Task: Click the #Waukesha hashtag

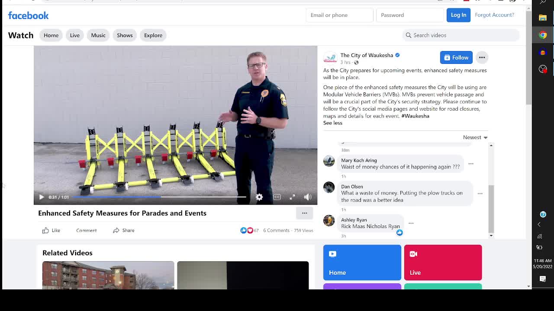Action: pos(415,116)
